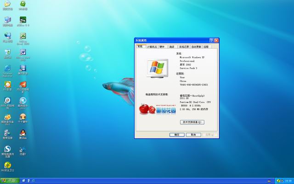This screenshot has width=294, height=184.
Task: Switch to the 远程 (Remote) tab
Action: tap(206, 47)
